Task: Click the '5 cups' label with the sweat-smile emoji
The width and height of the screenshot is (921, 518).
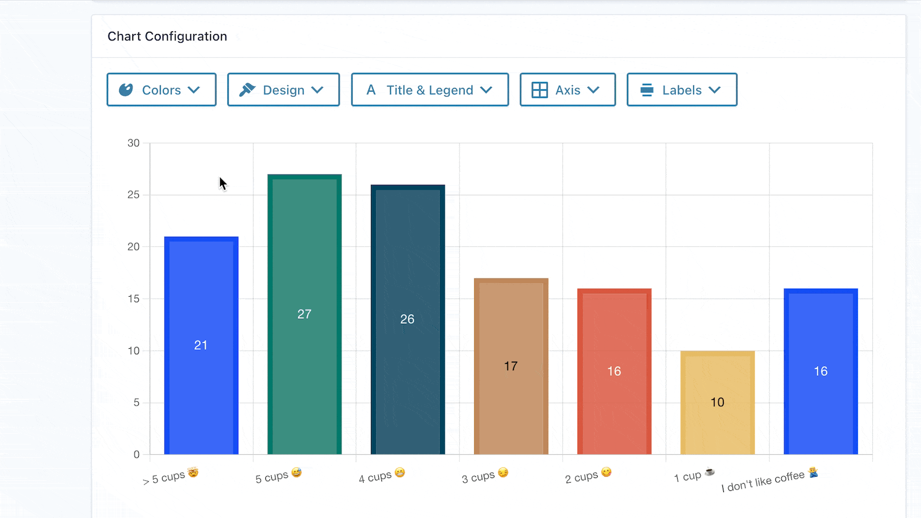Action: tap(279, 476)
